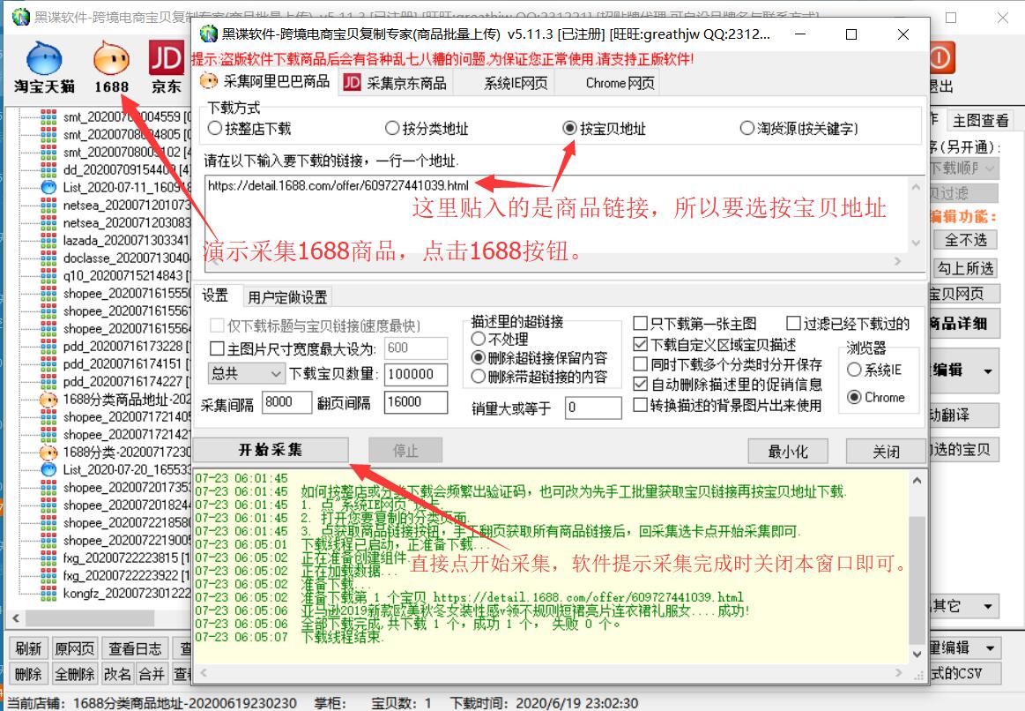The image size is (1025, 711).
Task: Click the 全不选 button
Action: (966, 239)
